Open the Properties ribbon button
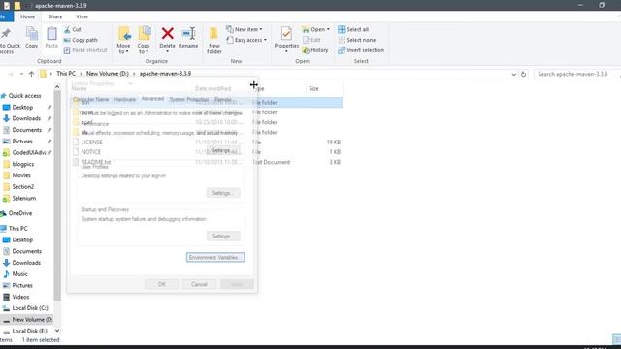Viewport: 621px width, 349px height. [x=286, y=40]
